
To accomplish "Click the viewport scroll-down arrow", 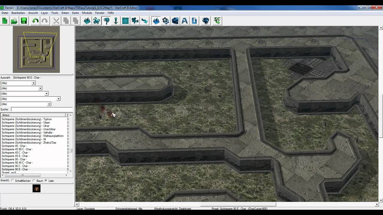I will [381, 200].
